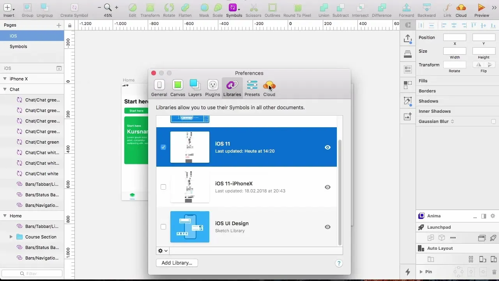The height and width of the screenshot is (281, 499).
Task: Zoom out with the minus button
Action: tap(99, 7)
